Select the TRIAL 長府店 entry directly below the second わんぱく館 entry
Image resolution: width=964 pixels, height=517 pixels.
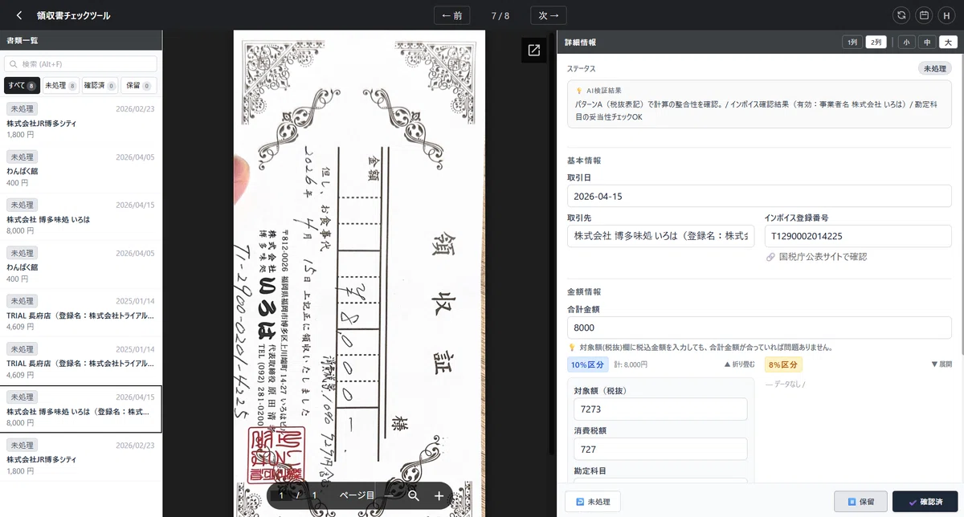[x=81, y=313]
